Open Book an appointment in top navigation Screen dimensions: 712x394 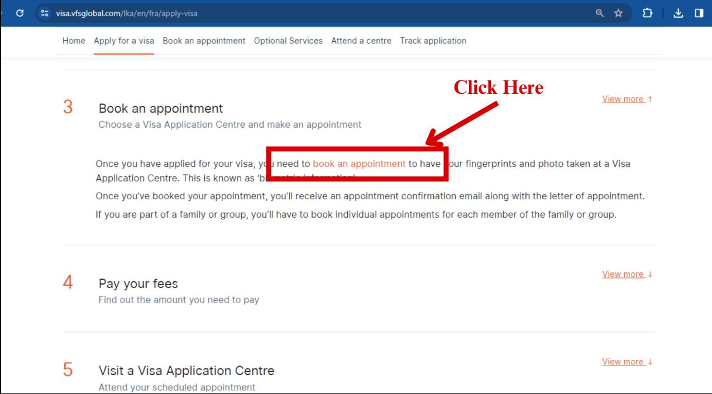204,41
